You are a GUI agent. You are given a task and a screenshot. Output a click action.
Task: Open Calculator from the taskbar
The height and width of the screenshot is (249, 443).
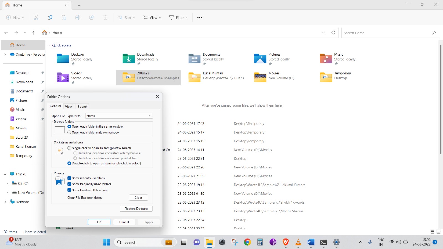pos(260,242)
